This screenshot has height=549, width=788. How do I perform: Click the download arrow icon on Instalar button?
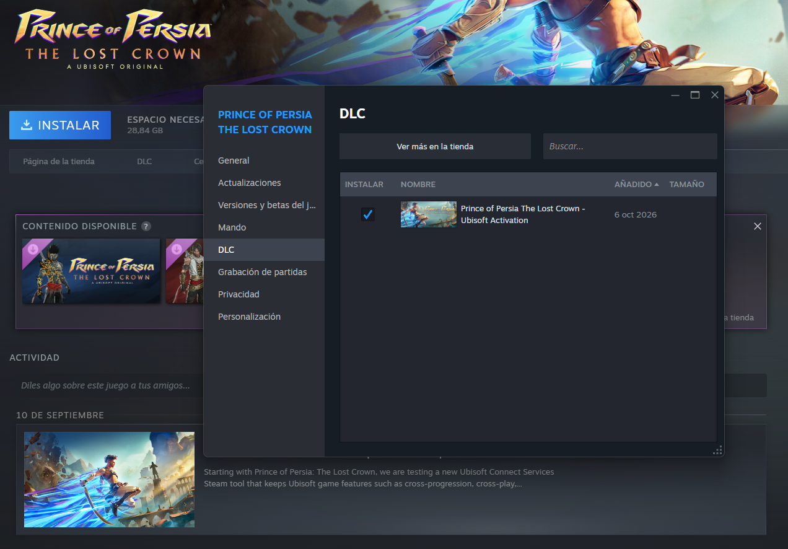(x=26, y=125)
